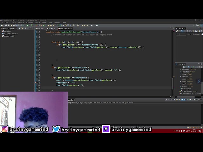Open the Outline view menu
This screenshot has width=203, height=152.
click(x=202, y=67)
